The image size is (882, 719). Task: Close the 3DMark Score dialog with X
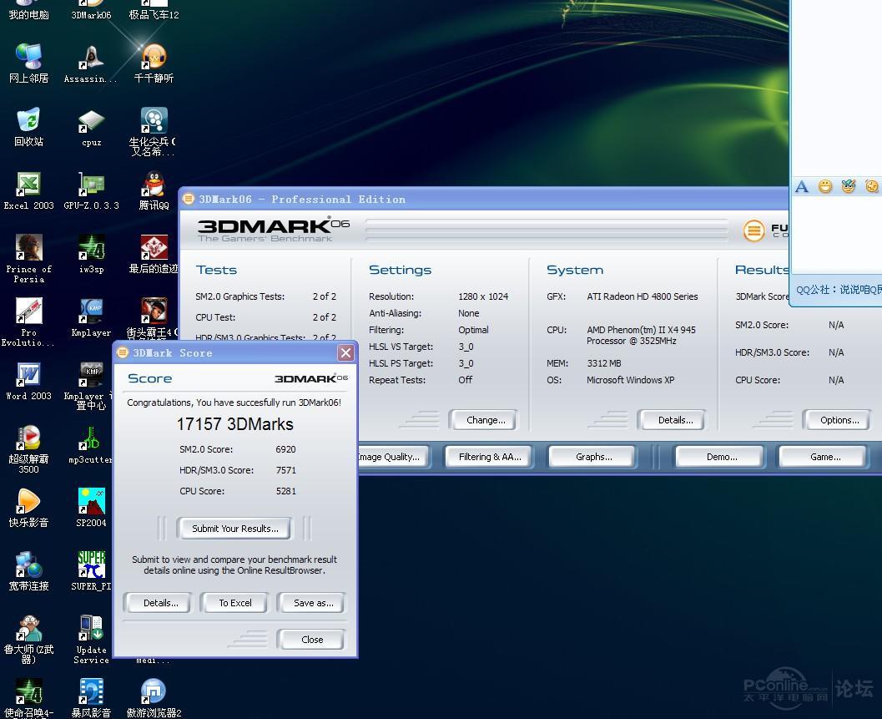point(345,353)
